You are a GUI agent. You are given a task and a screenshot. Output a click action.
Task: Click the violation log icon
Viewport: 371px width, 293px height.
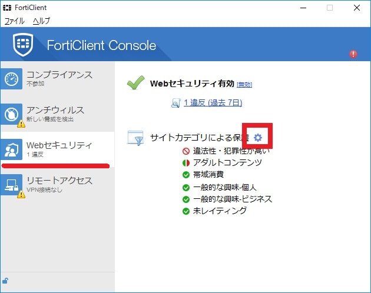[x=176, y=103]
